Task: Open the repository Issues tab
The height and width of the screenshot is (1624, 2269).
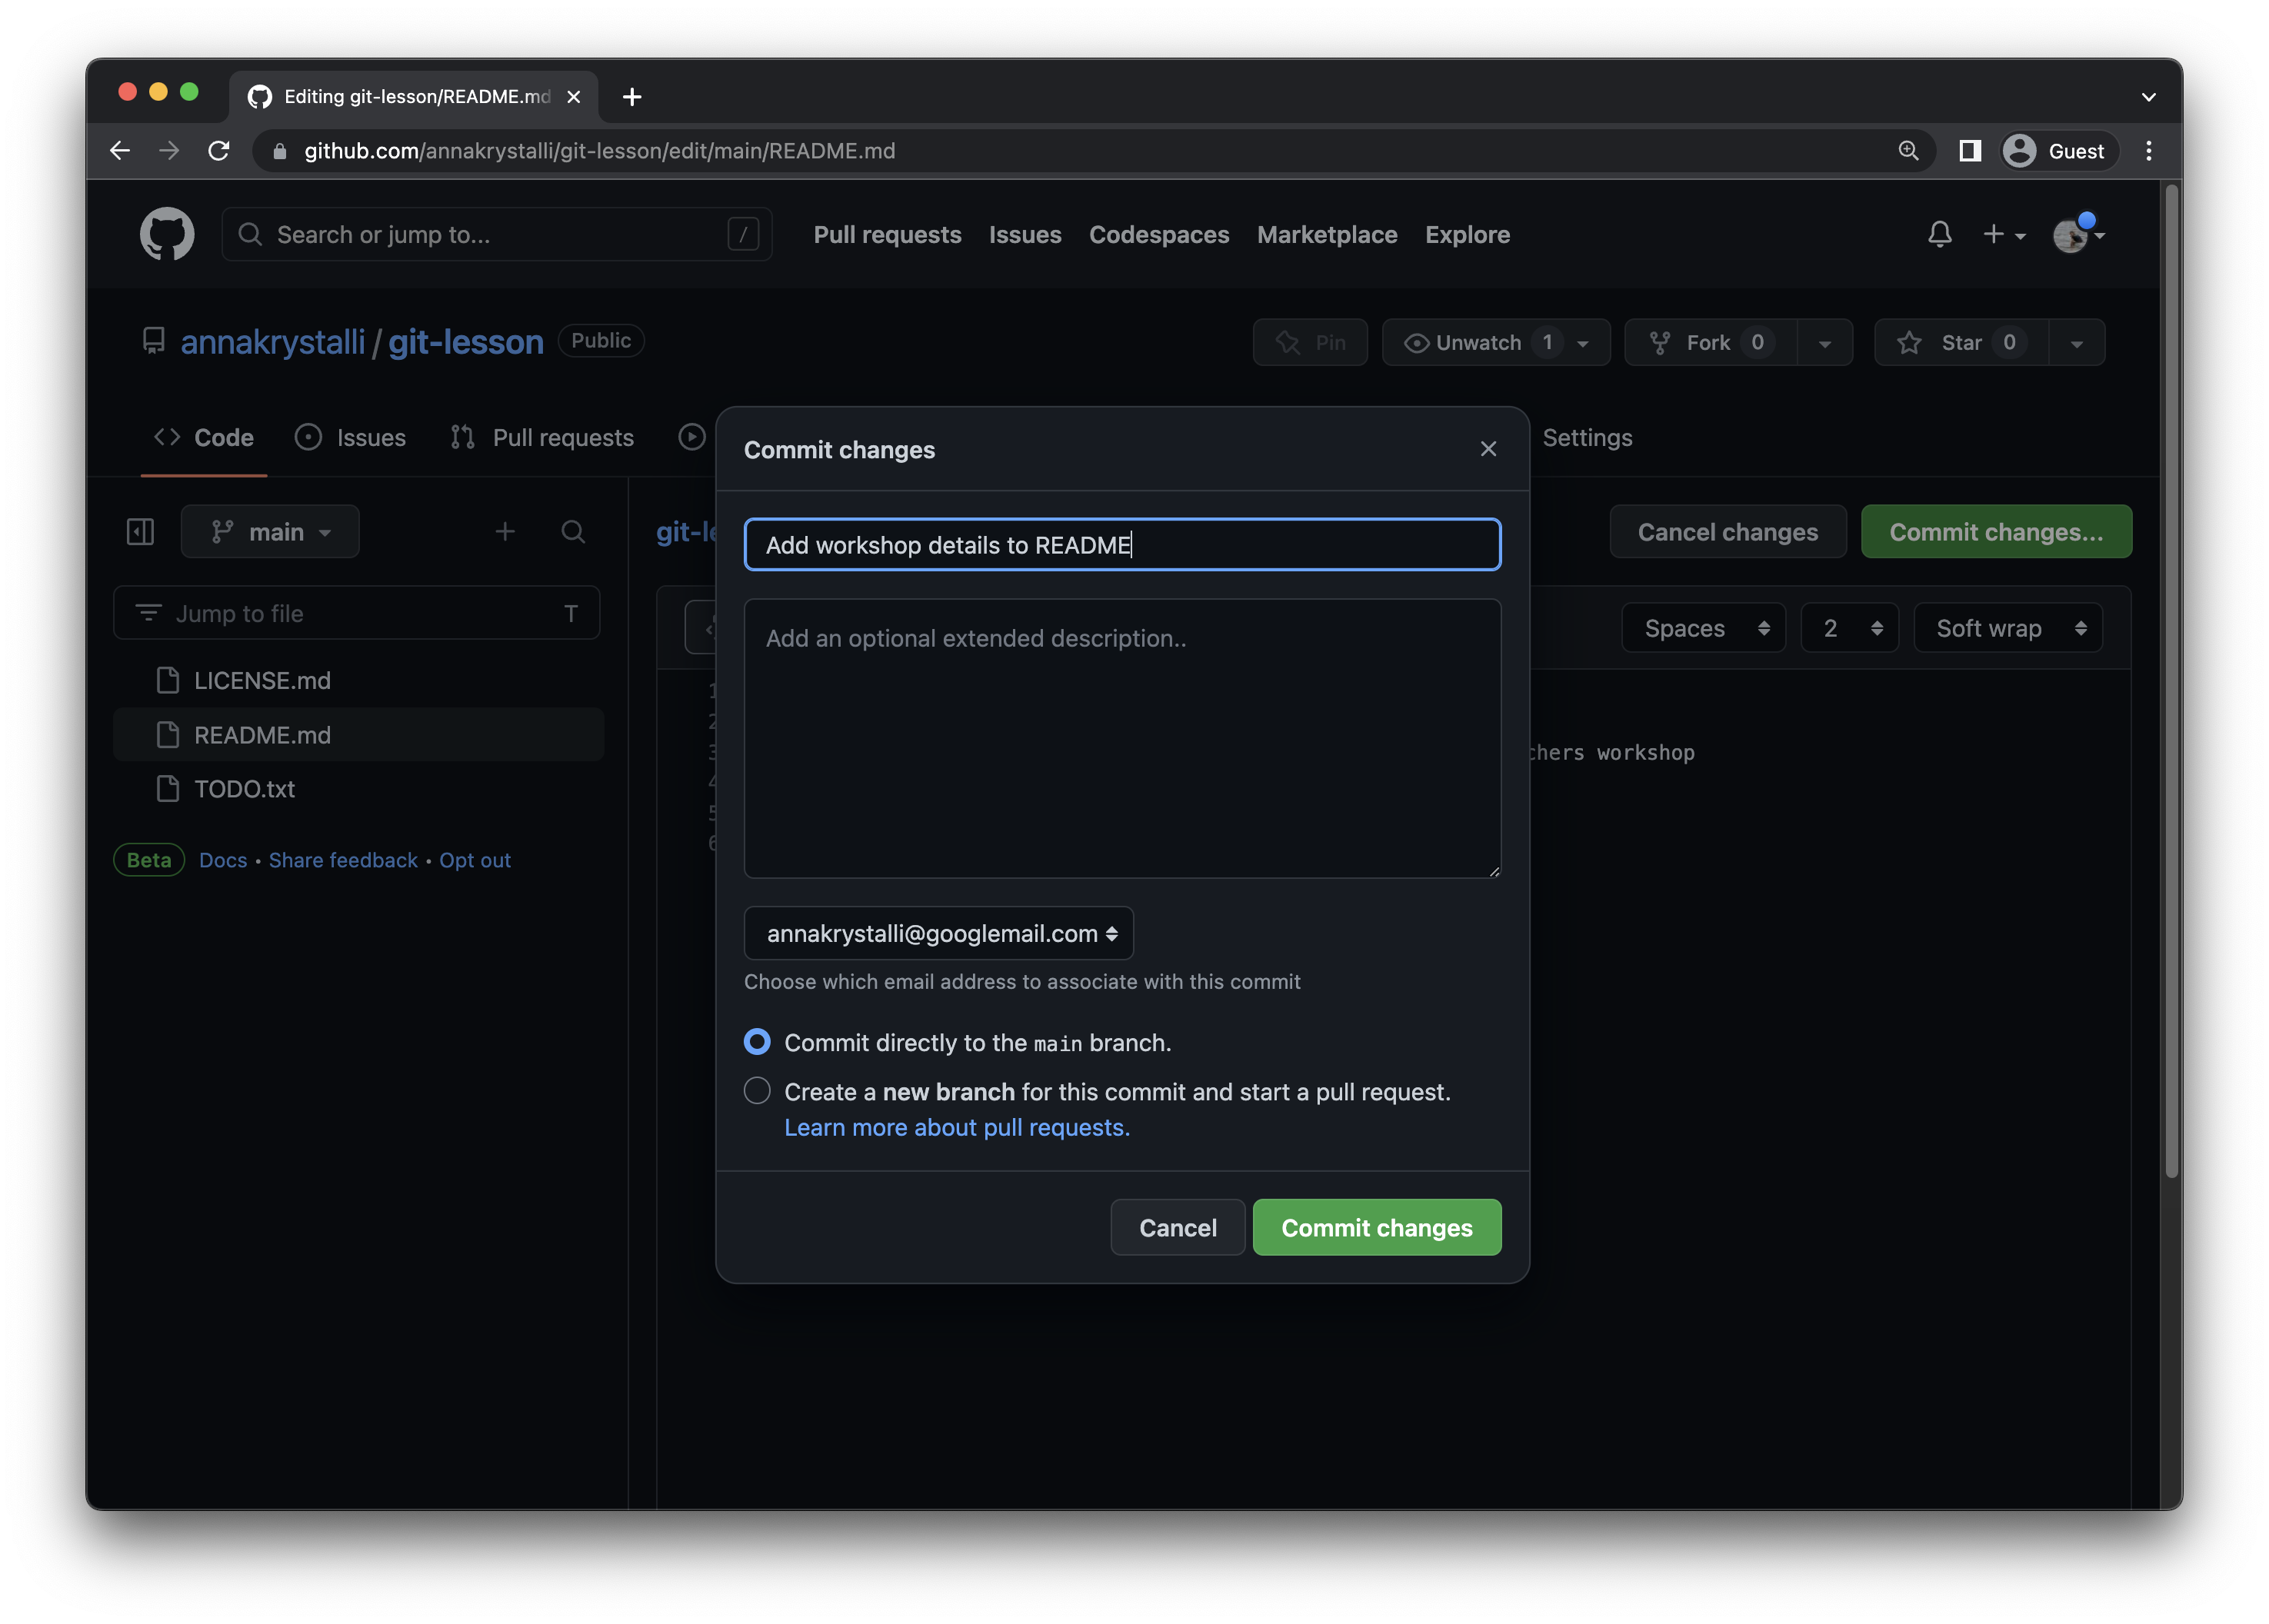Action: [350, 437]
